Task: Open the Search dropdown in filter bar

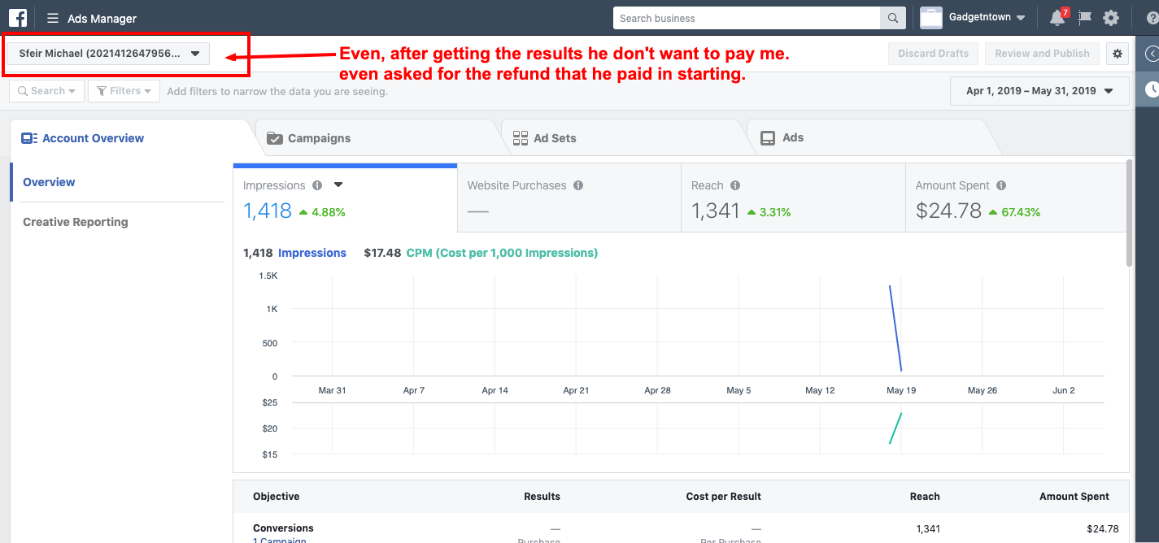Action: coord(46,91)
